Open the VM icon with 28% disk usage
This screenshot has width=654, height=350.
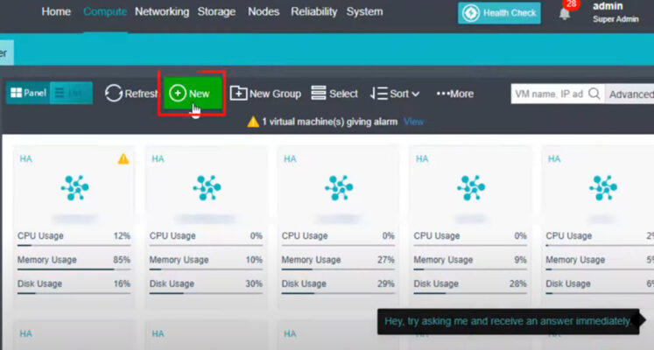coord(471,187)
